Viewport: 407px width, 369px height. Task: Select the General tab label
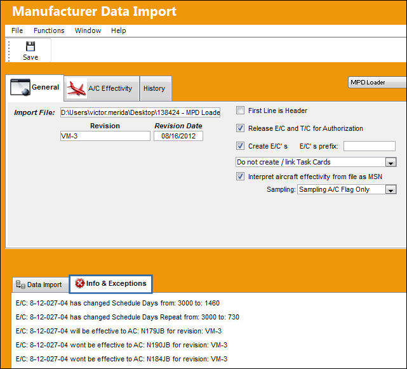46,87
